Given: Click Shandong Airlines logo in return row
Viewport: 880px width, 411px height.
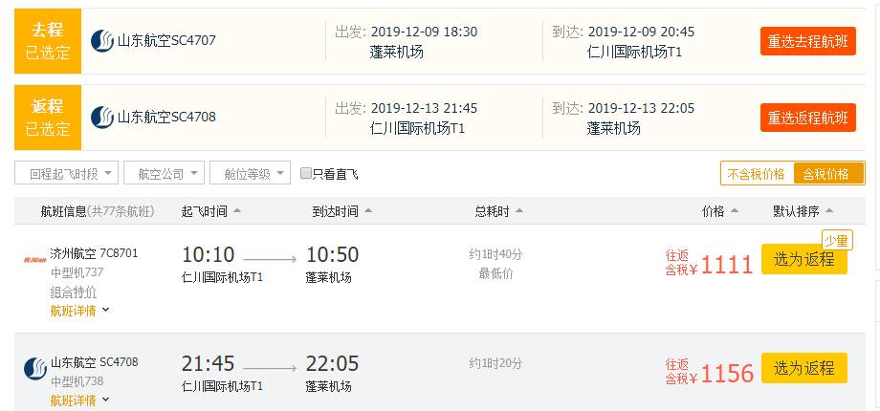Looking at the screenshot, I should (102, 118).
